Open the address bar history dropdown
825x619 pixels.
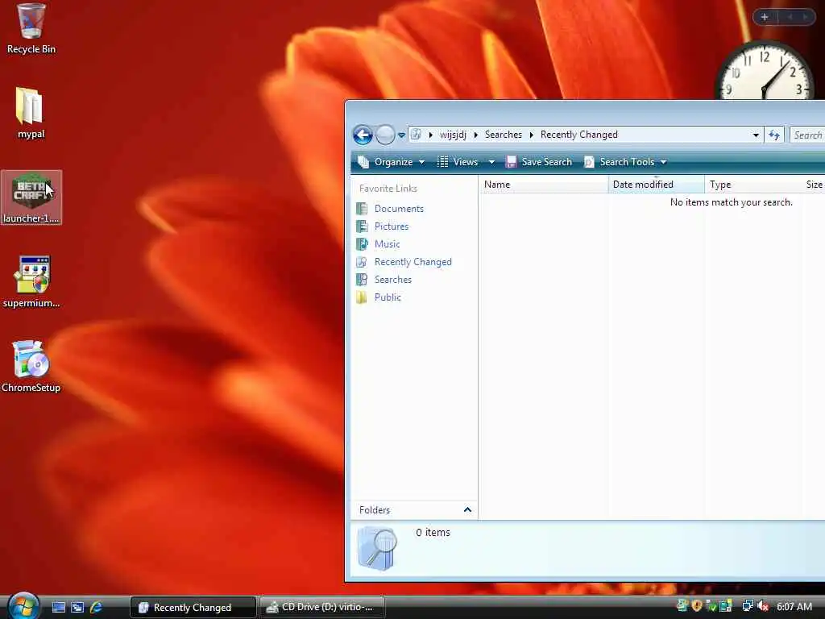[x=756, y=135]
